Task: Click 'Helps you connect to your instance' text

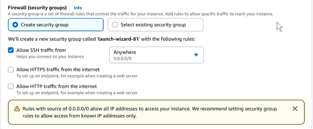Action: tap(50, 57)
